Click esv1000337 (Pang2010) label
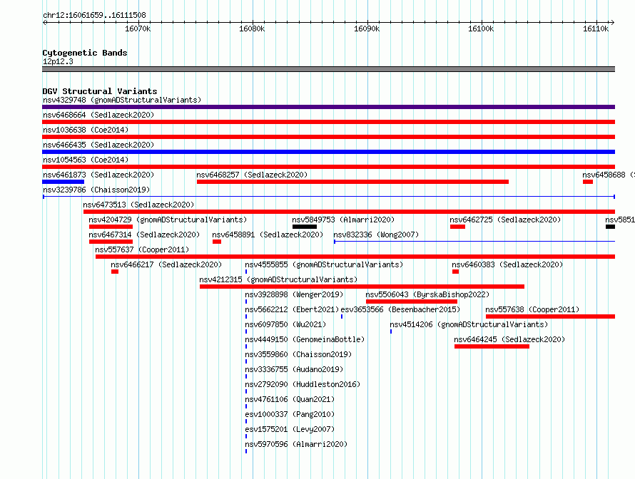This screenshot has width=635, height=479. point(290,414)
